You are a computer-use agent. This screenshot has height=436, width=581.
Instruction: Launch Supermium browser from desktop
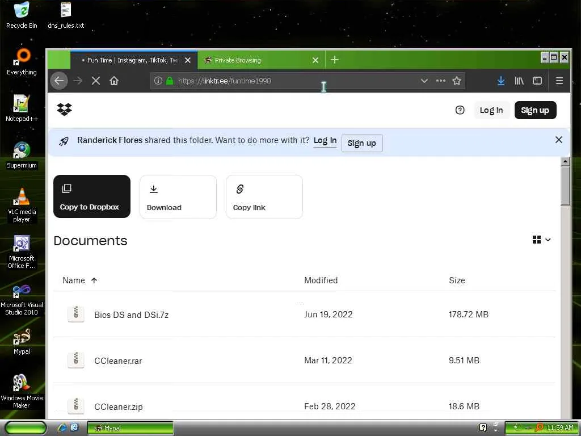tap(22, 155)
